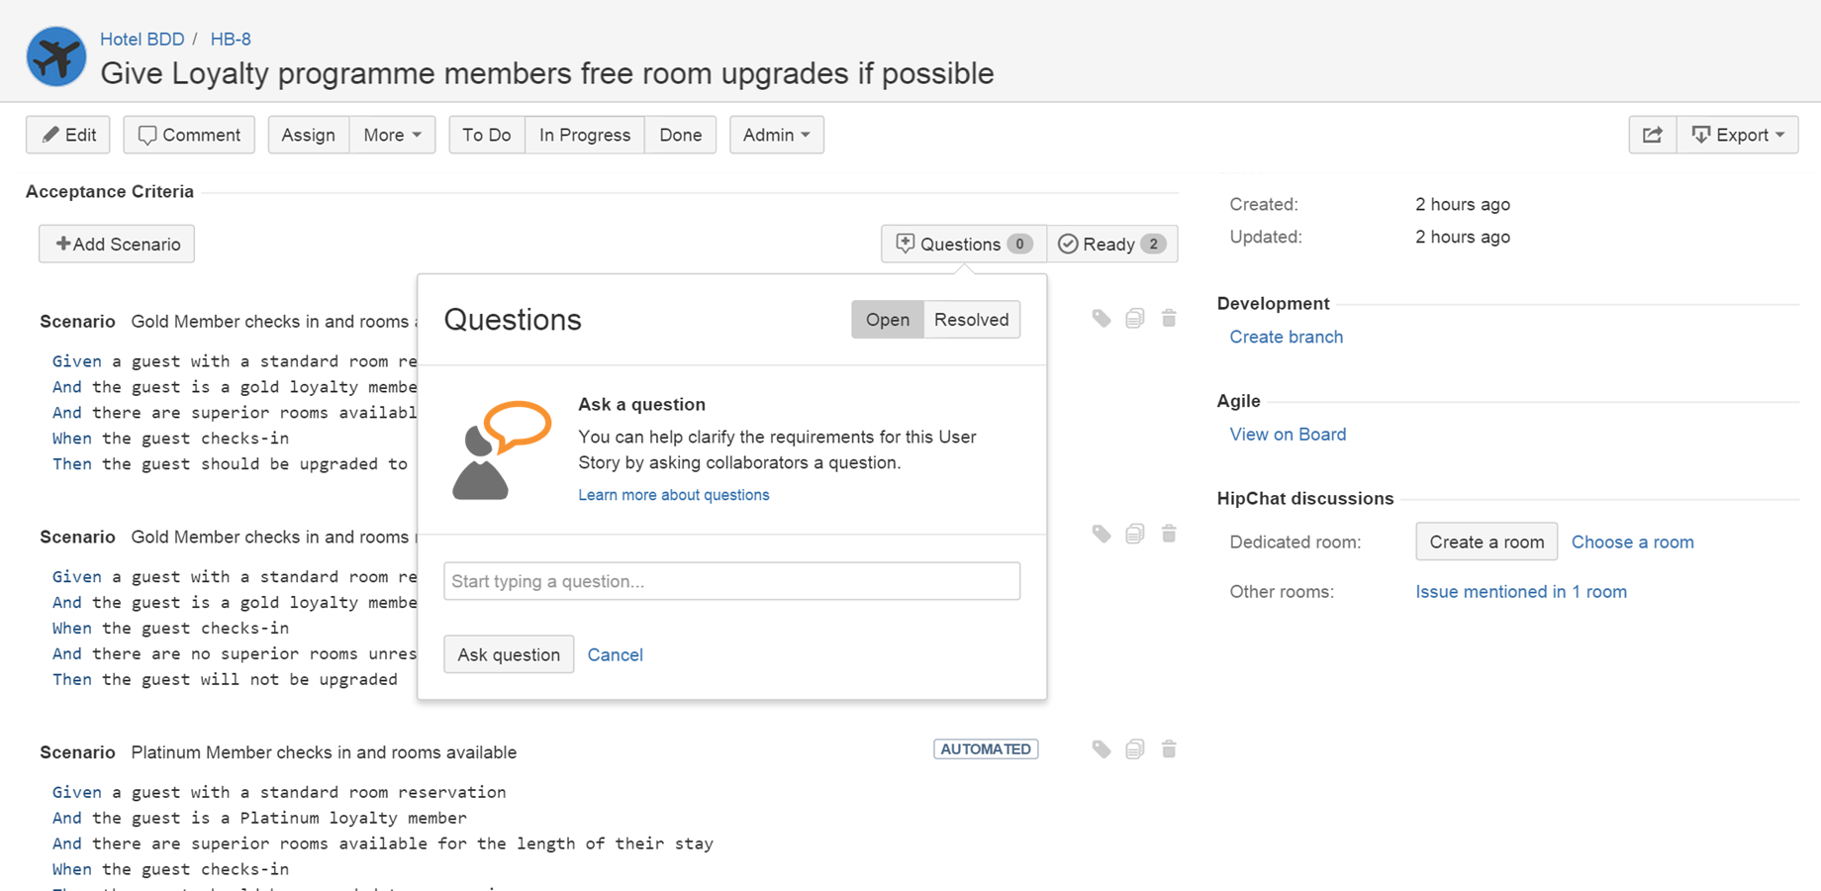
Task: Click the tag icon on the first scenario
Action: pos(1102,319)
